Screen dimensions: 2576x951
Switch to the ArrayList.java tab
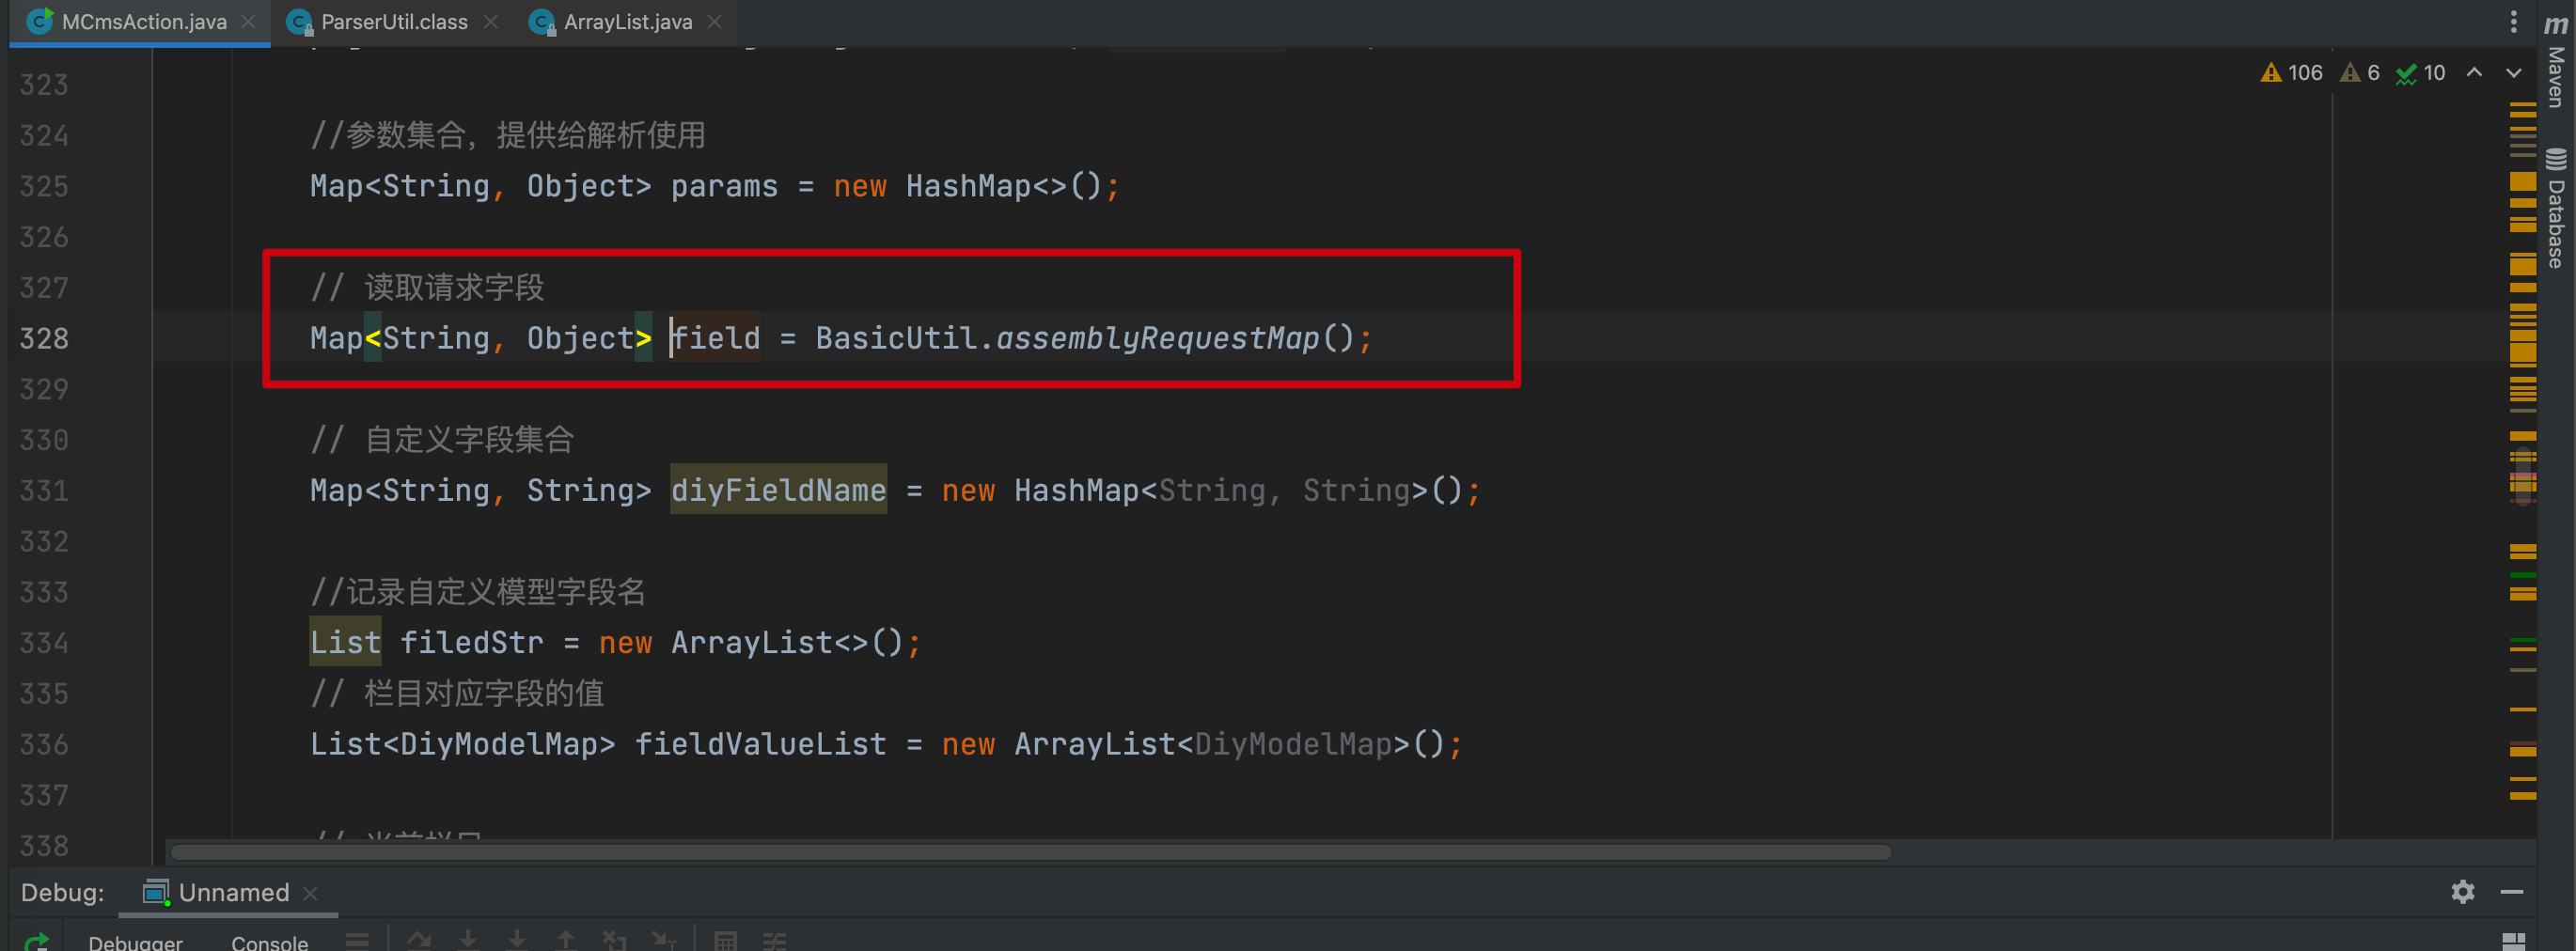[x=627, y=21]
